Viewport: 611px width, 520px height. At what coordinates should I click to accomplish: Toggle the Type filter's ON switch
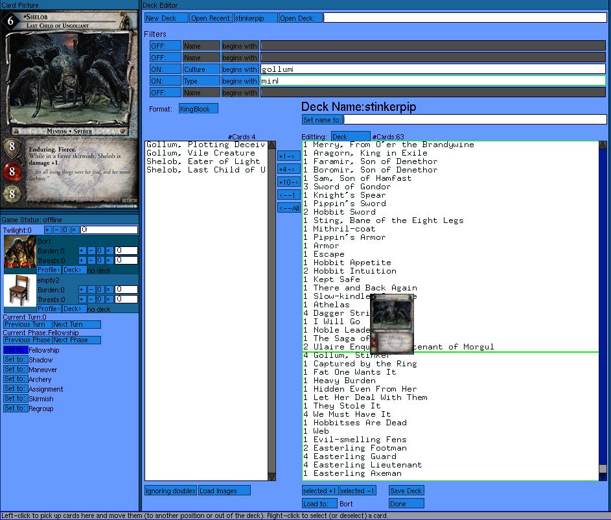point(165,80)
